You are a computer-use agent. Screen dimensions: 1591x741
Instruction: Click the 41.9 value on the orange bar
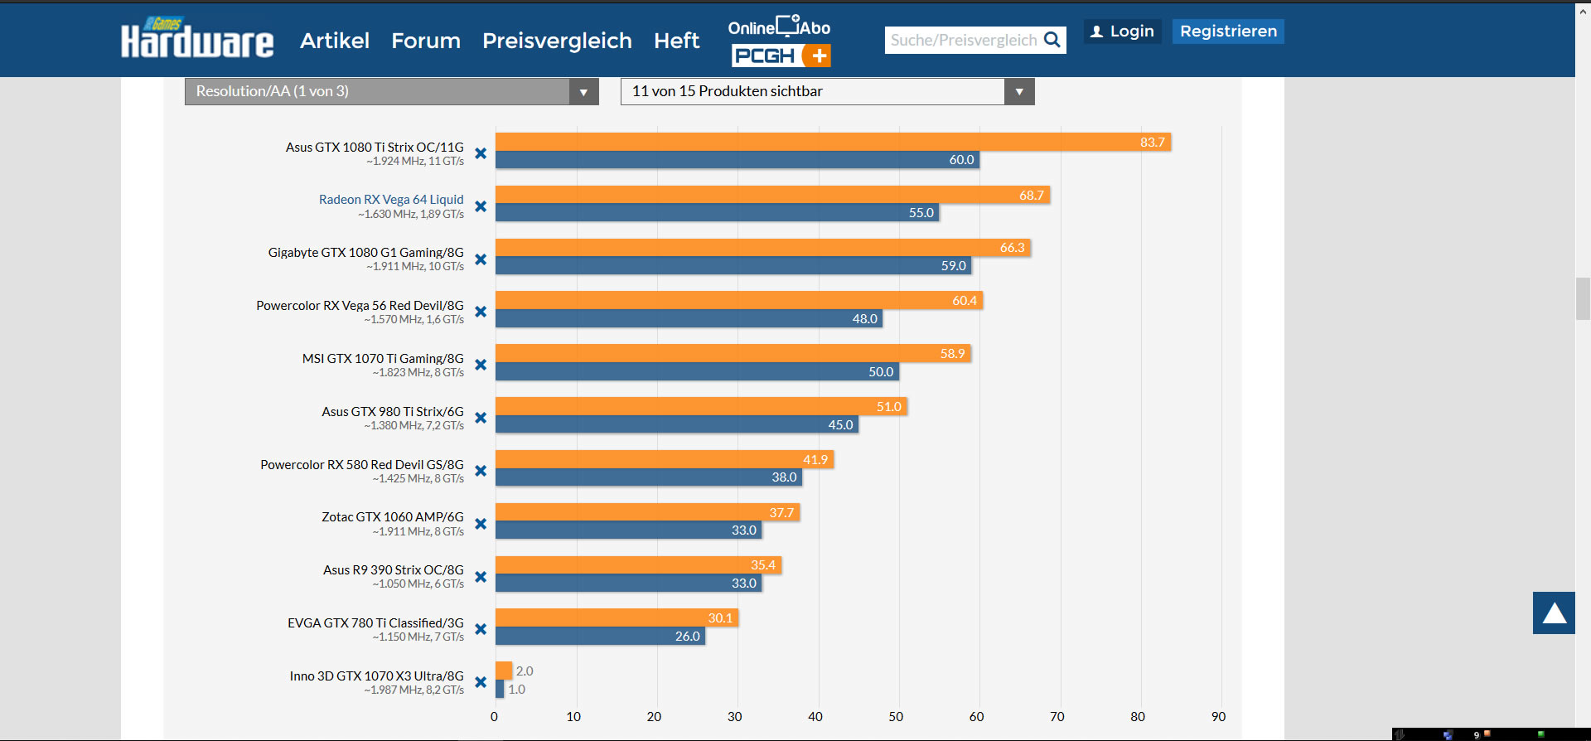(x=815, y=460)
